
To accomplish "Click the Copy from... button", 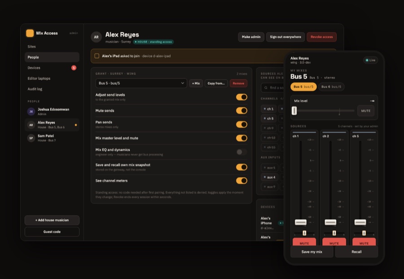I will [216, 83].
